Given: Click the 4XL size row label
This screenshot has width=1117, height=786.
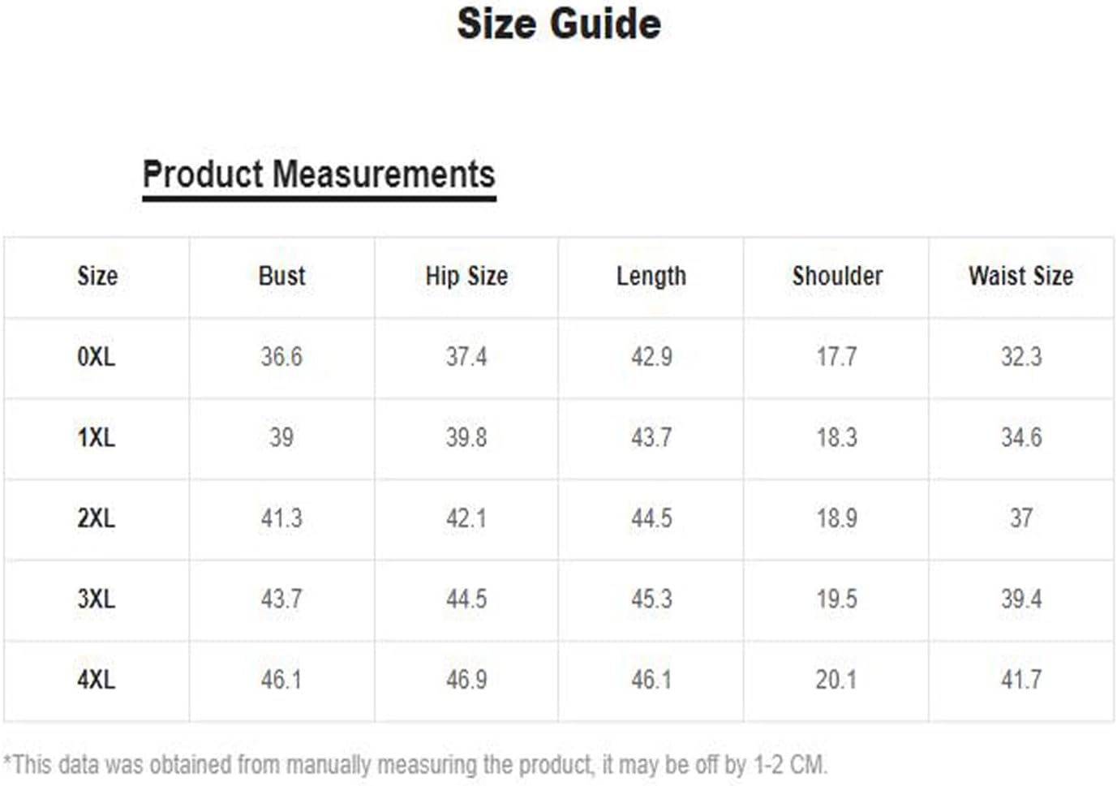Looking at the screenshot, I should pos(97,680).
